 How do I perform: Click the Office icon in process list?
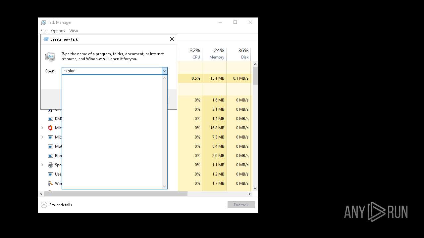[50, 128]
